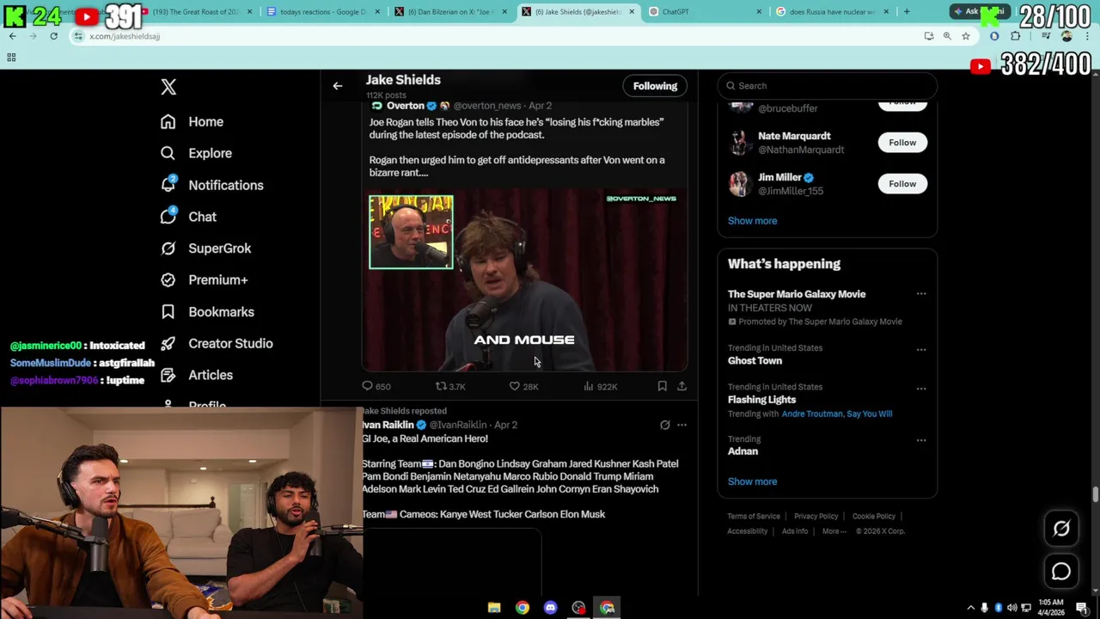Viewport: 1100px width, 619px height.
Task: Bookmark this page with the star icon
Action: 966,36
